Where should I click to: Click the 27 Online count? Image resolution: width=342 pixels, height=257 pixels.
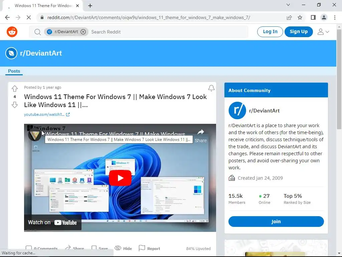(x=265, y=199)
